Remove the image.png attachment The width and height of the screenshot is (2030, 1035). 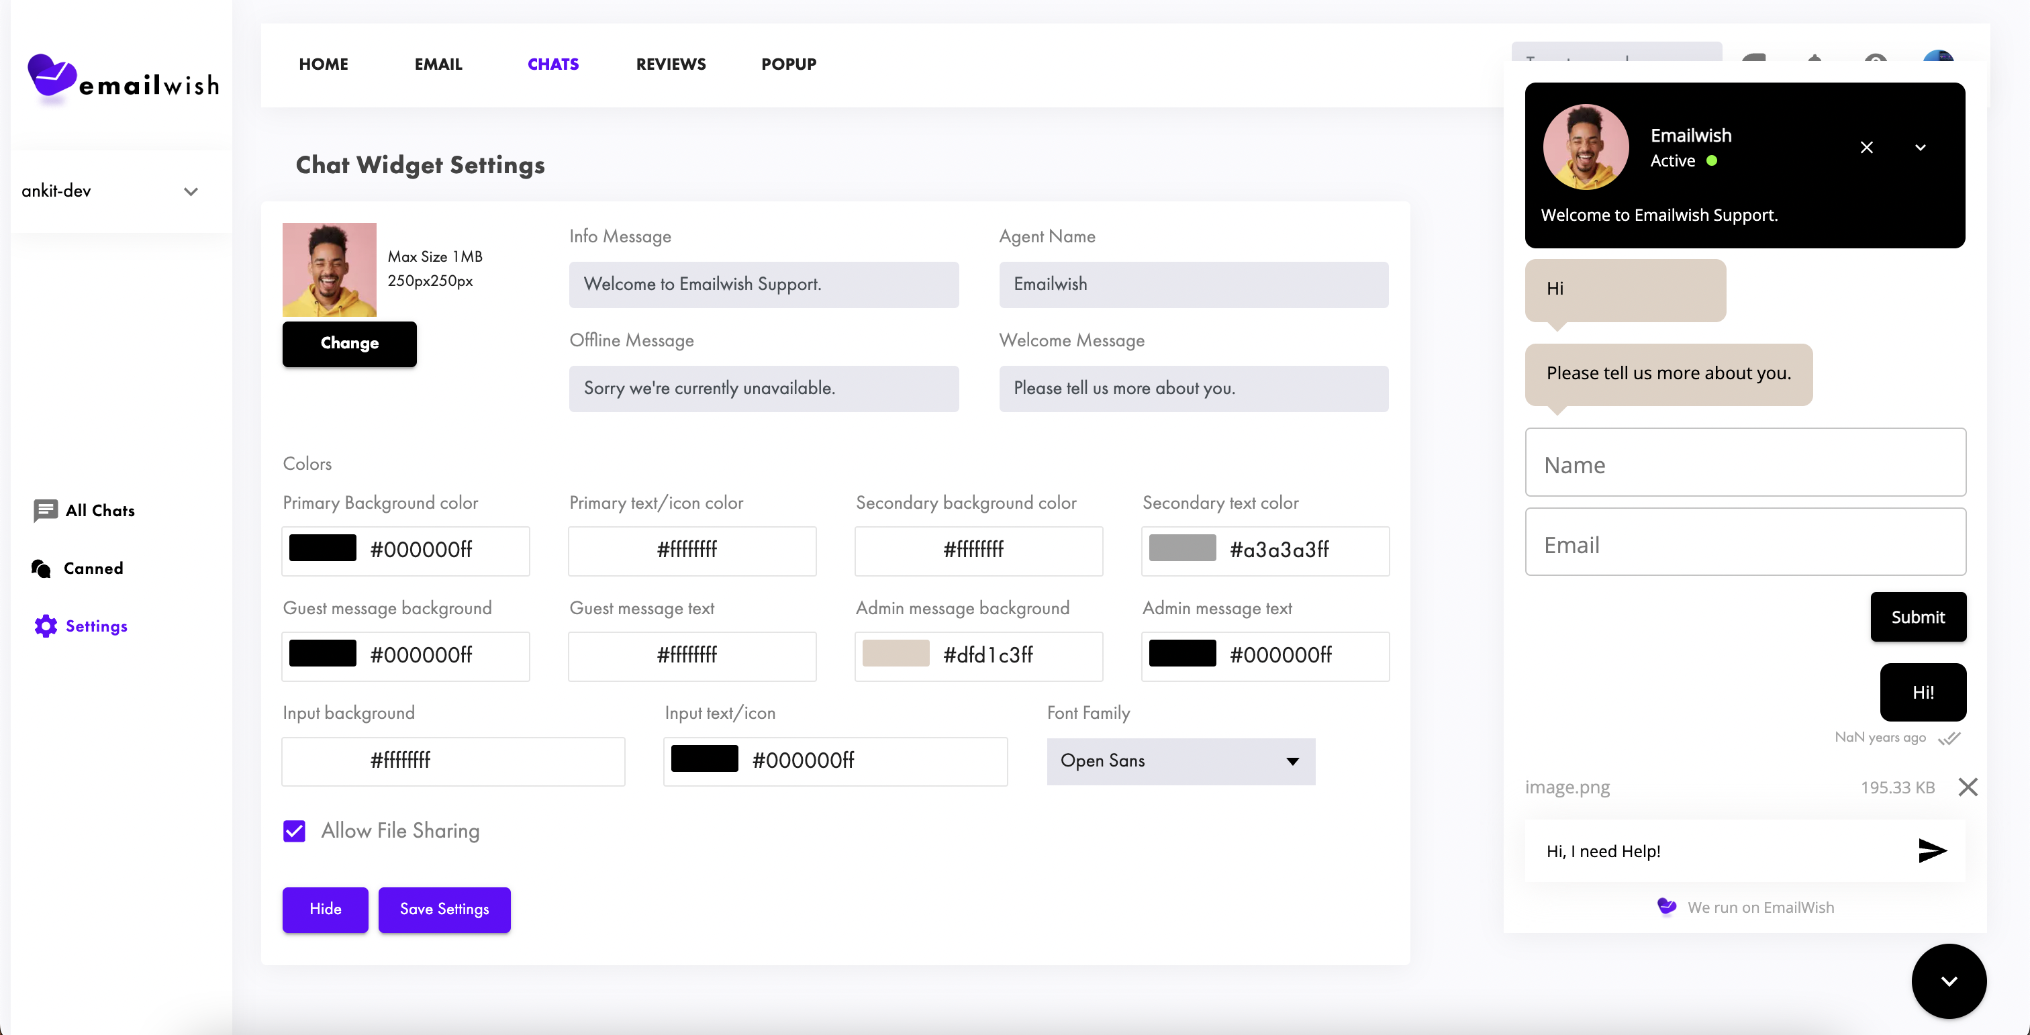point(1968,787)
